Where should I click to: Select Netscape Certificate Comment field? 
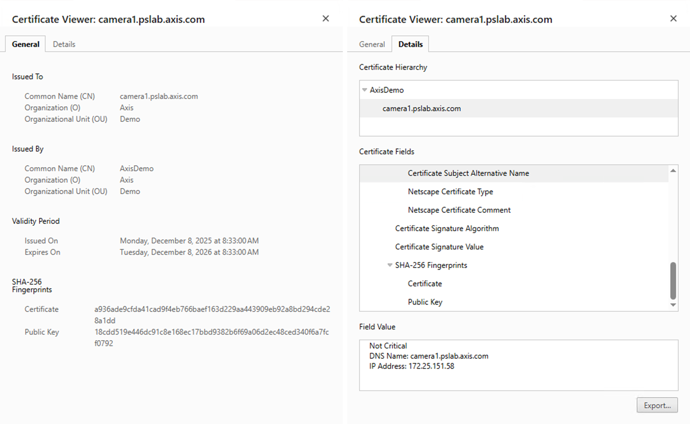click(459, 210)
